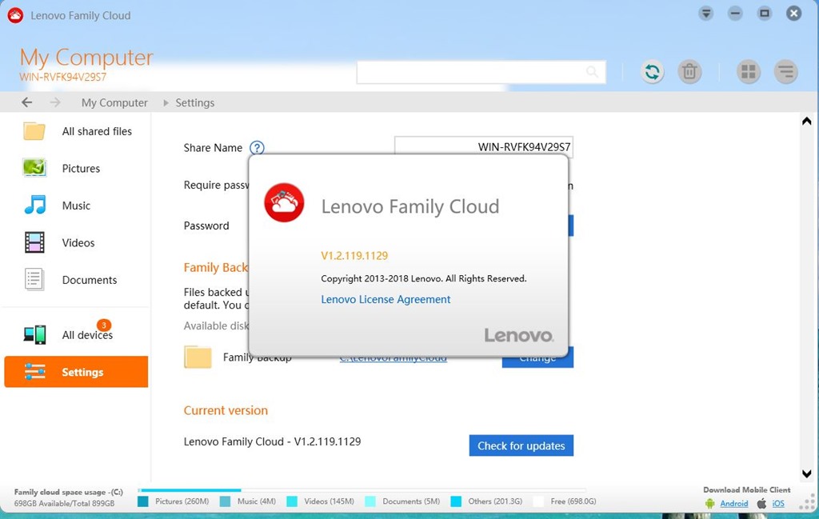Open the list menu icon
Image resolution: width=819 pixels, height=519 pixels.
click(785, 72)
